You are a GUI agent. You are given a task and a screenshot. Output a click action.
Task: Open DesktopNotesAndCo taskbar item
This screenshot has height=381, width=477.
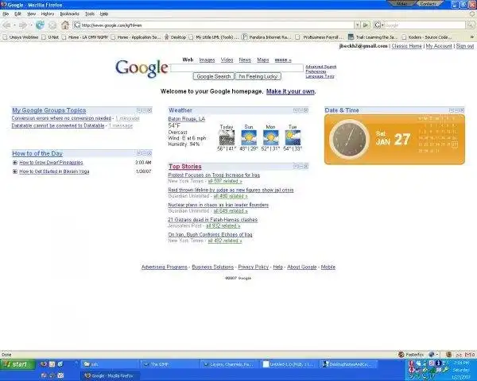point(349,364)
